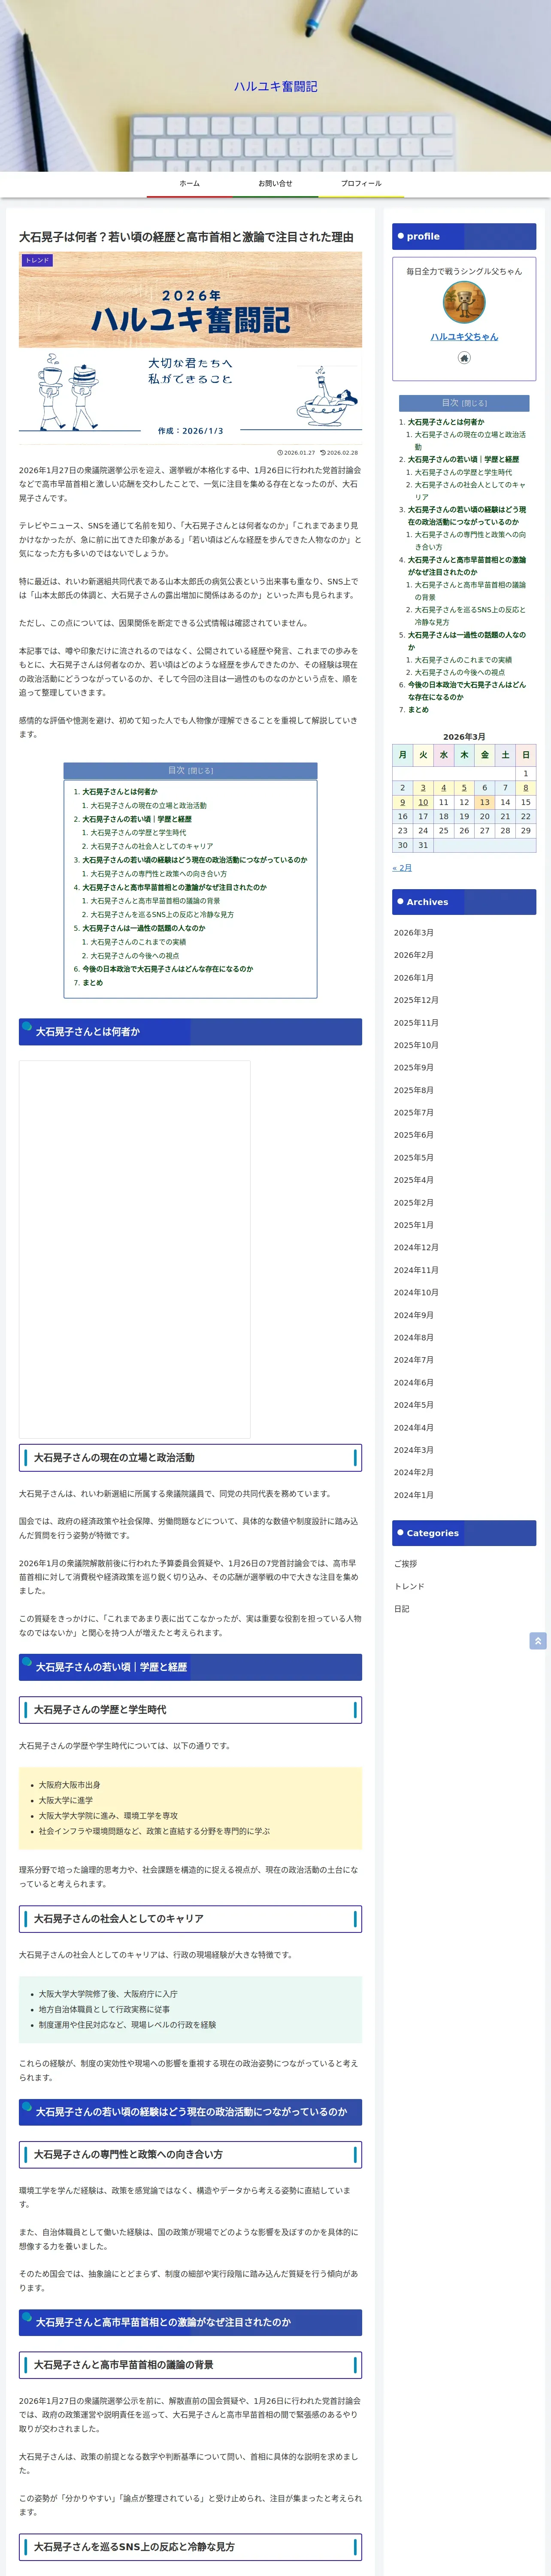Select March 10 in the calendar
551x2576 pixels.
pos(423,802)
